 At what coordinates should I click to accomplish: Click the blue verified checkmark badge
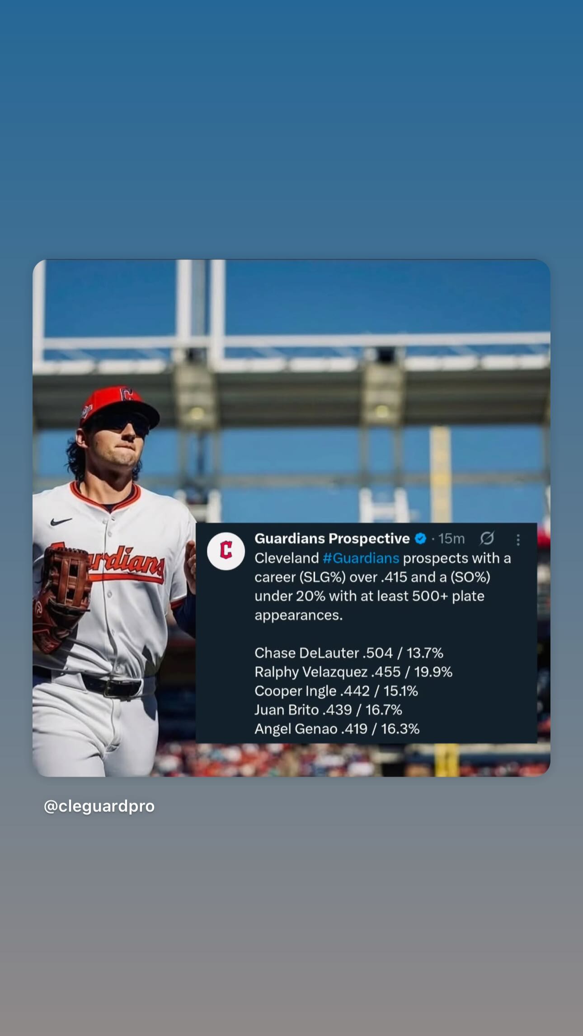coord(420,539)
